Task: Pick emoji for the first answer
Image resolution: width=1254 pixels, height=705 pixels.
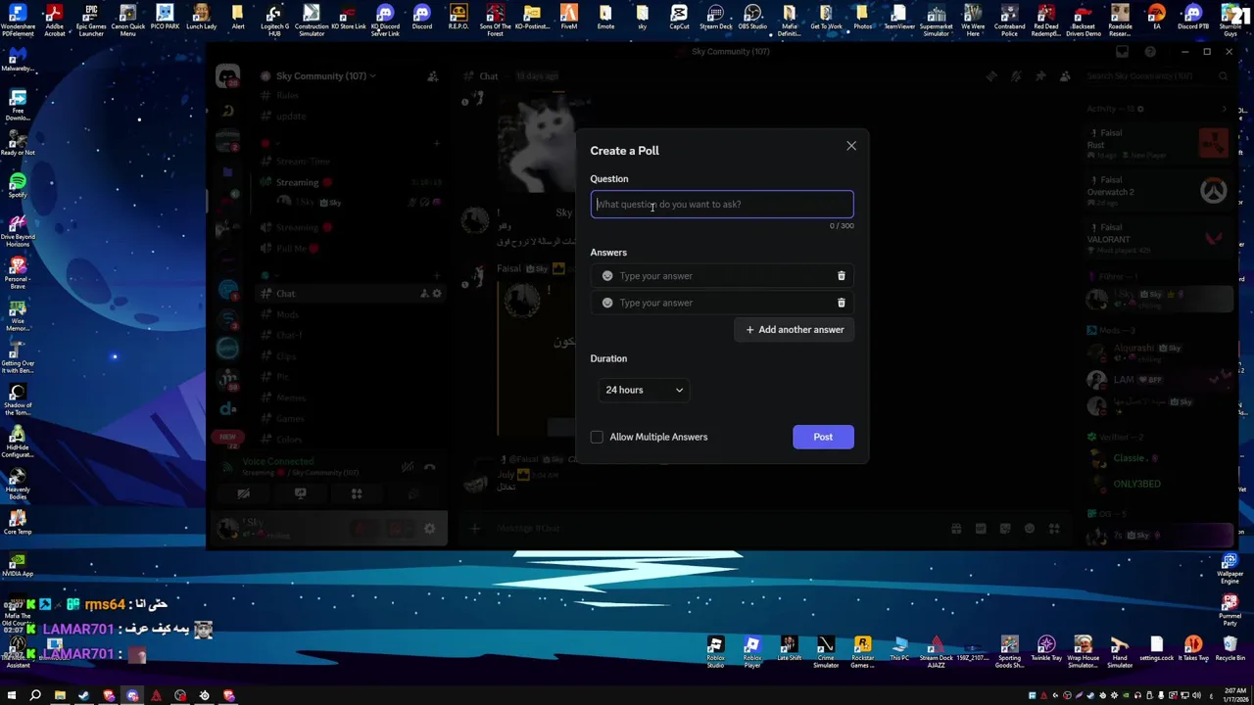Action: pyautogui.click(x=607, y=276)
